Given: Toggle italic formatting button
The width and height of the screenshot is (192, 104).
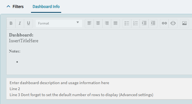Looking at the screenshot, I should click(x=20, y=23).
